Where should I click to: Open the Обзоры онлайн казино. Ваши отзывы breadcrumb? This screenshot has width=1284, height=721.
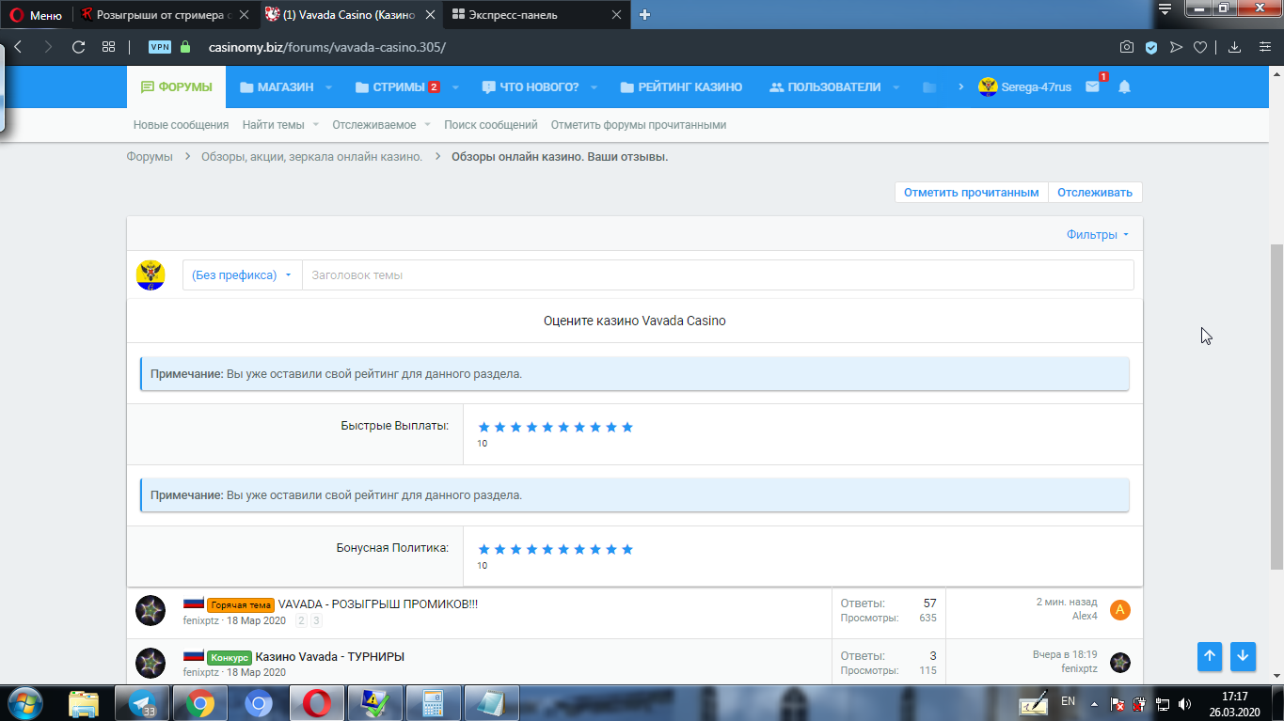(x=560, y=157)
